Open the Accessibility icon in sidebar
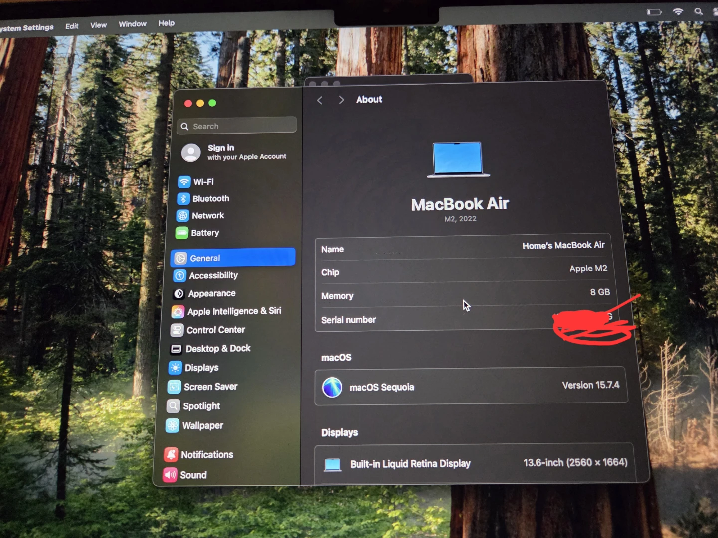 tap(179, 276)
